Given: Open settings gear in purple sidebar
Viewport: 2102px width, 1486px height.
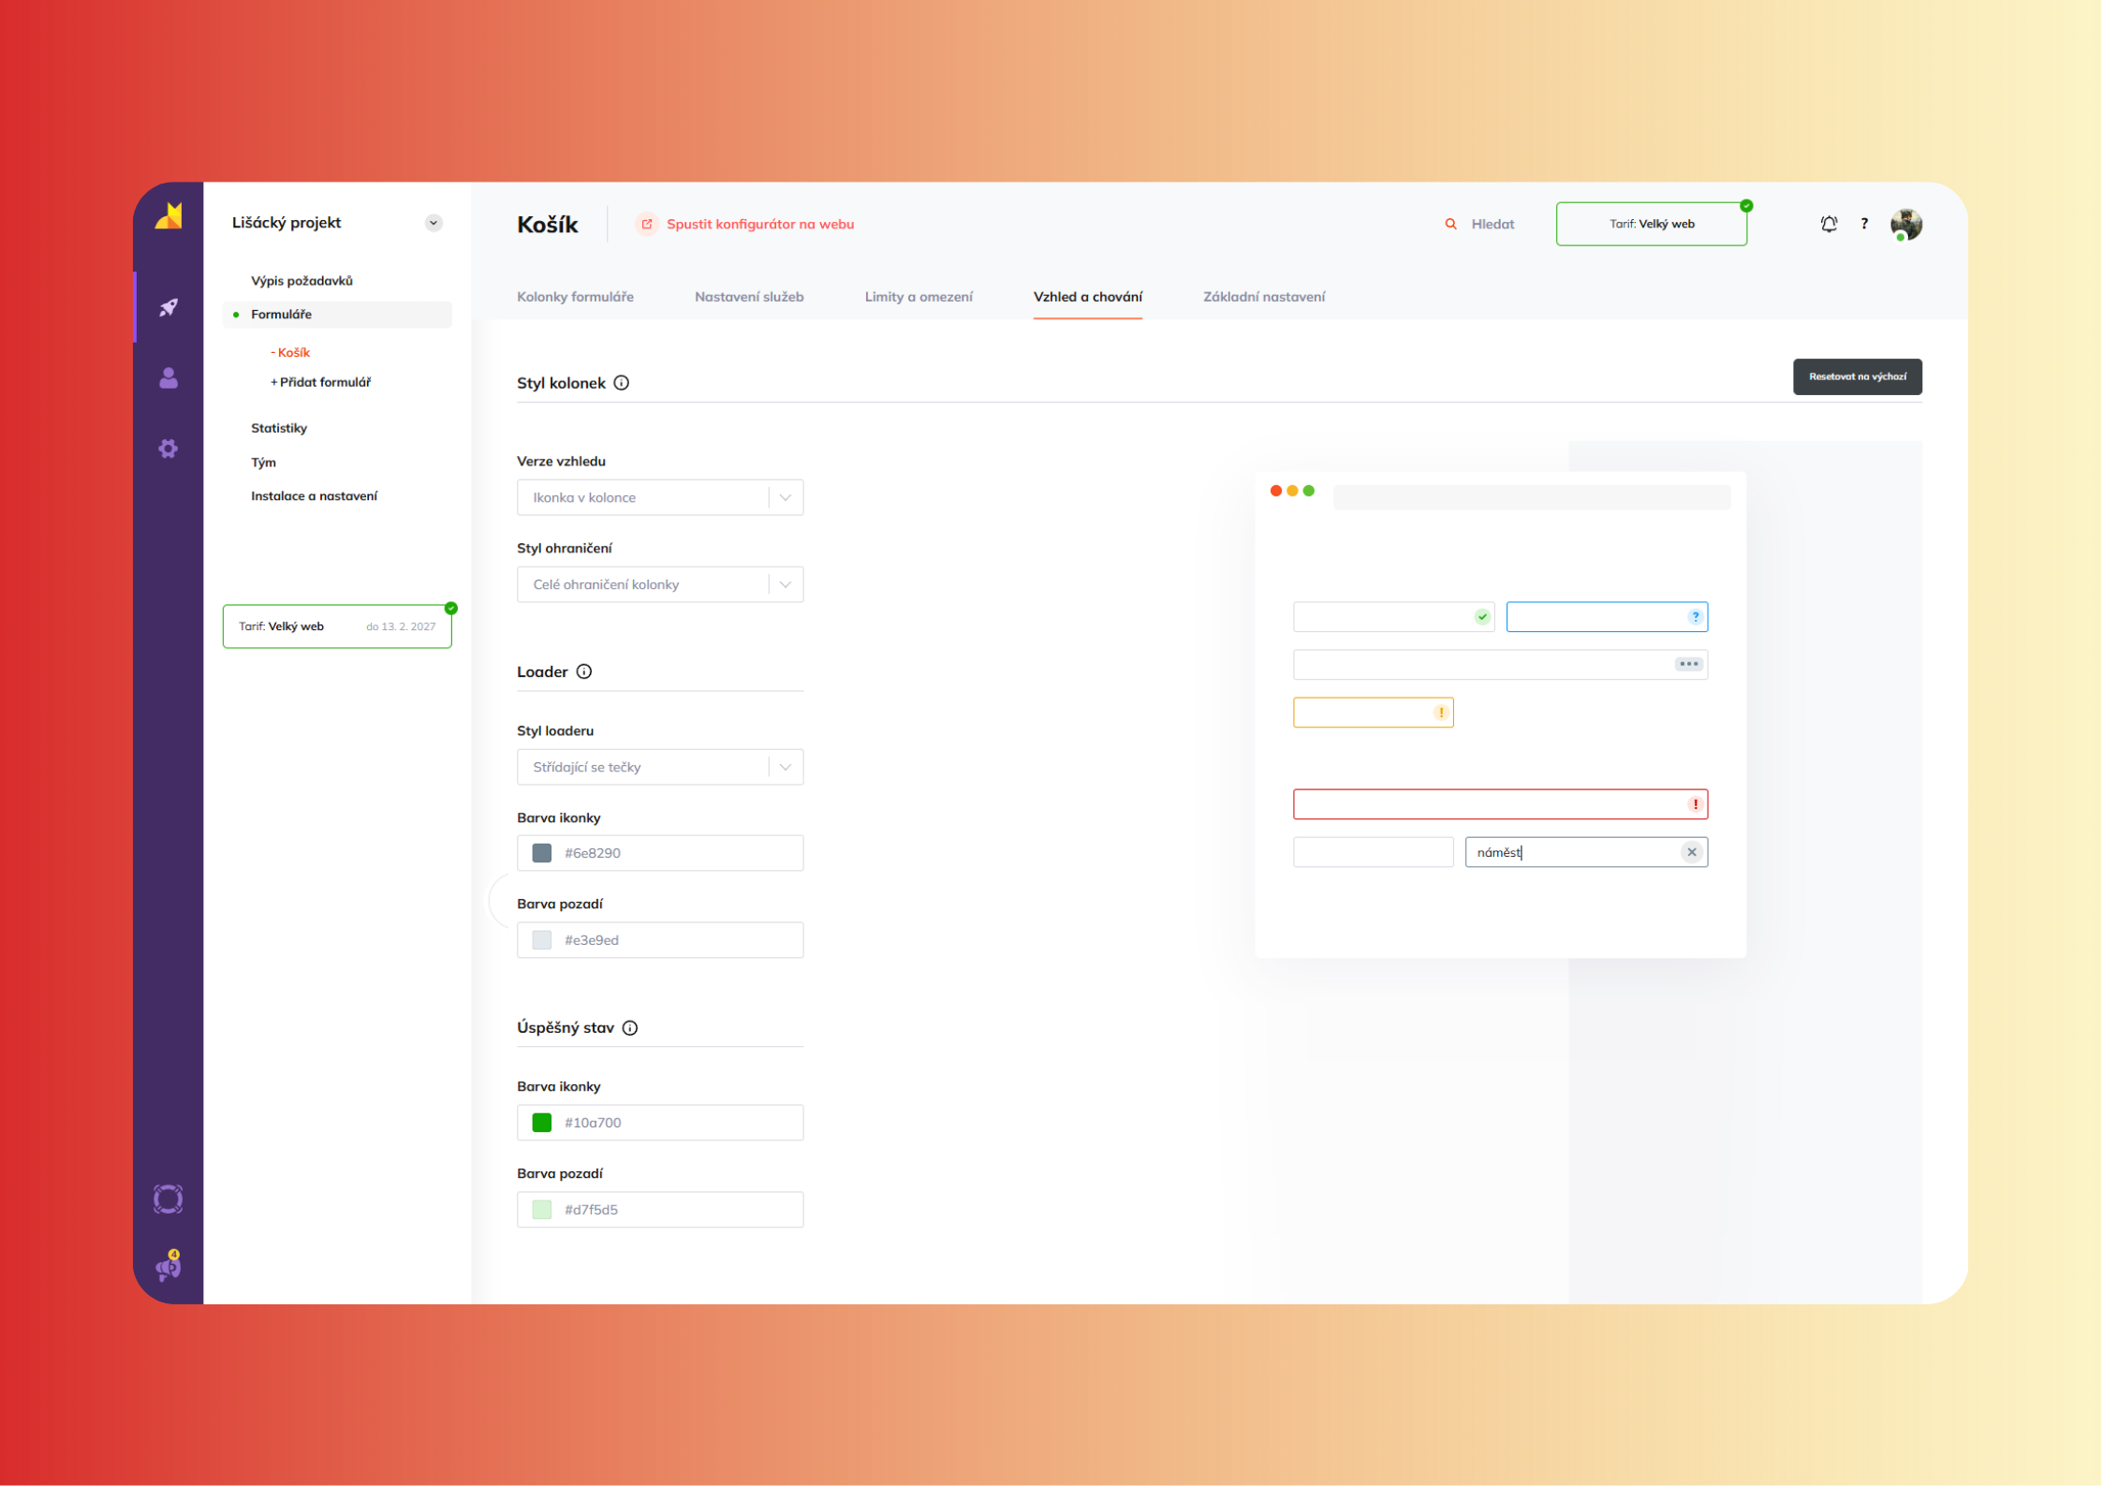Looking at the screenshot, I should coord(169,449).
